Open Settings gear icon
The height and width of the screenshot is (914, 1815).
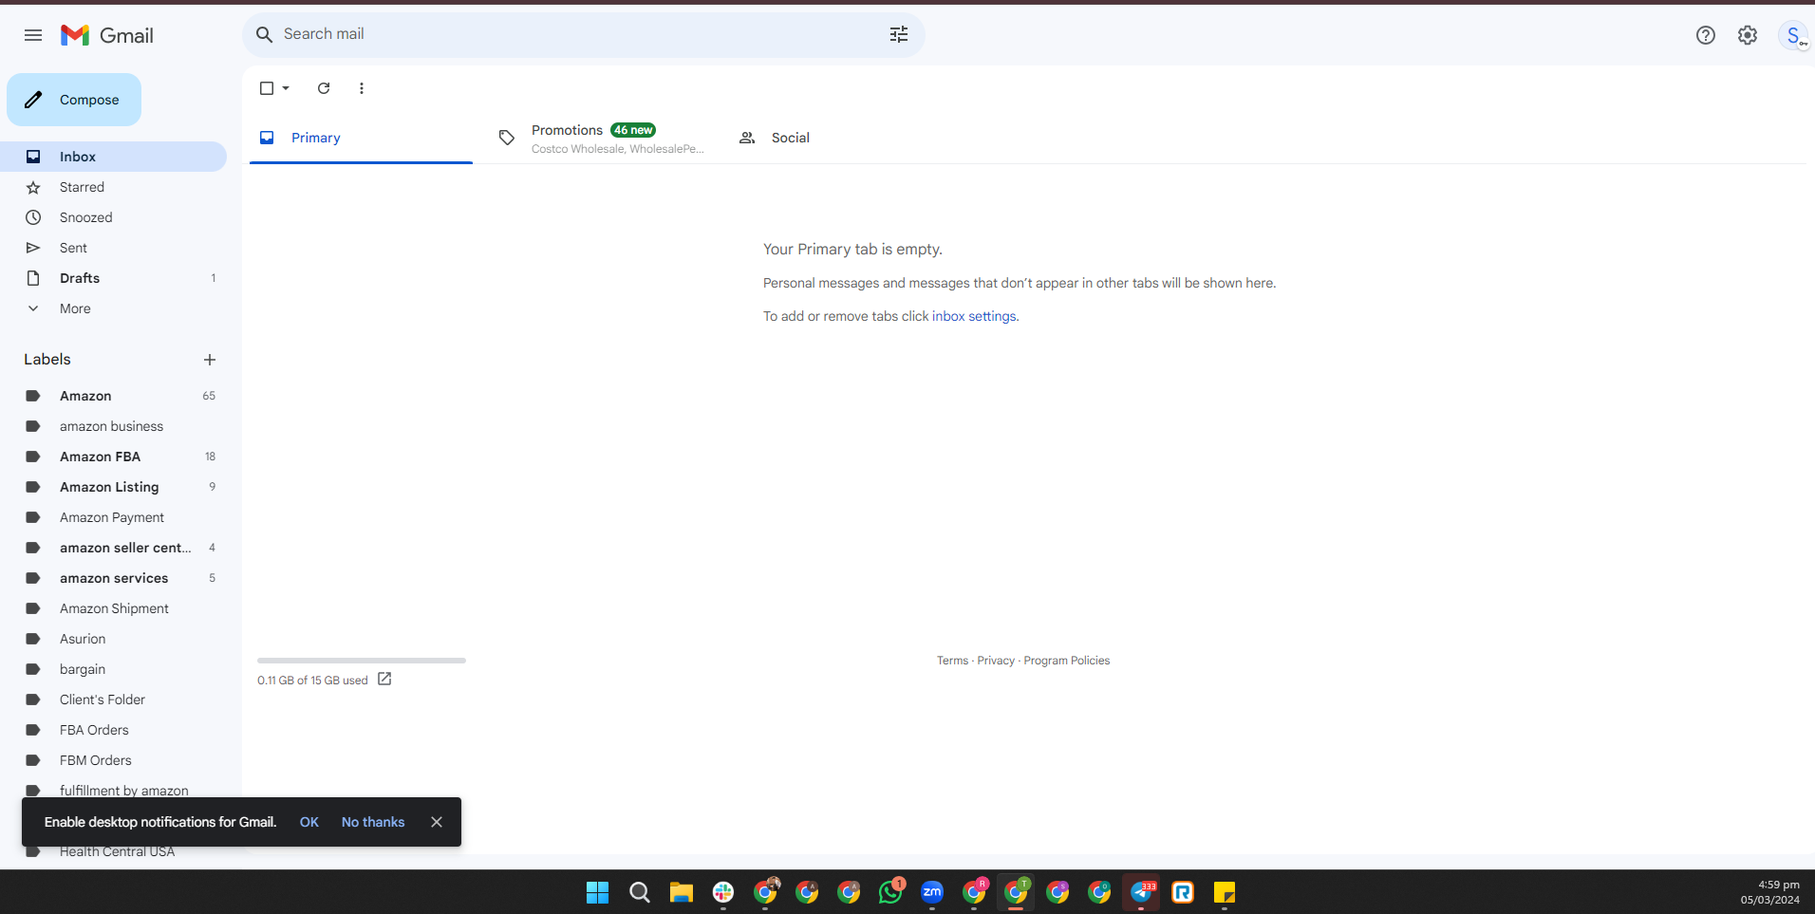(x=1748, y=35)
